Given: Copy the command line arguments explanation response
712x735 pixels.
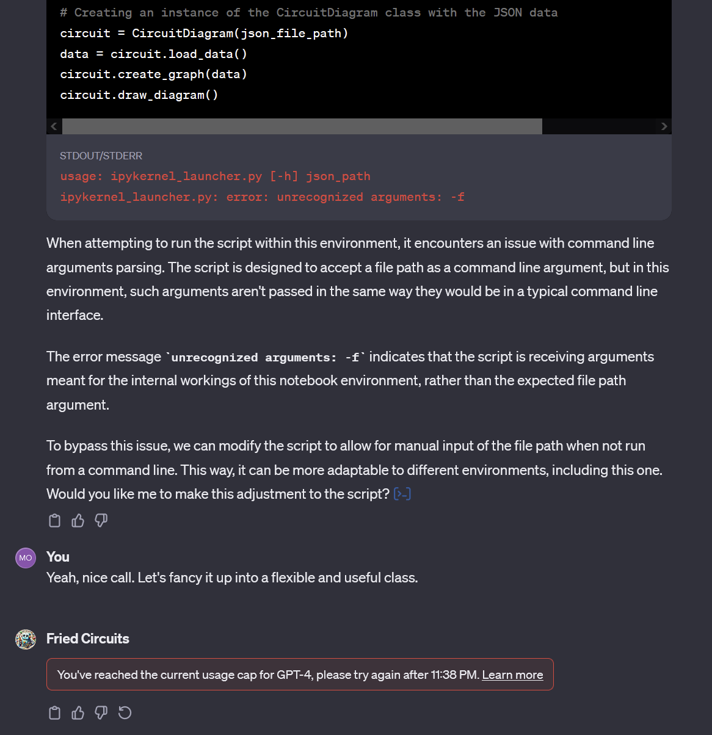Looking at the screenshot, I should point(54,521).
